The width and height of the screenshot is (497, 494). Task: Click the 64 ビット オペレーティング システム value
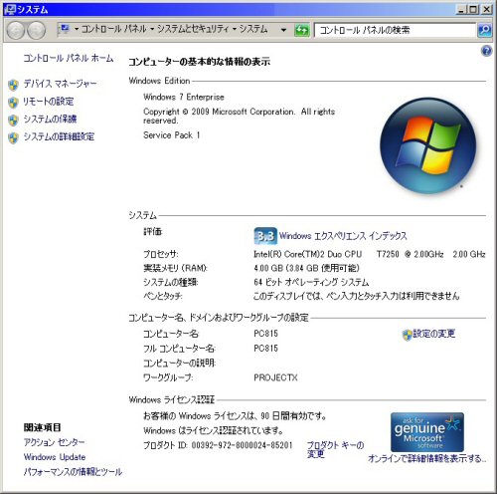point(311,282)
